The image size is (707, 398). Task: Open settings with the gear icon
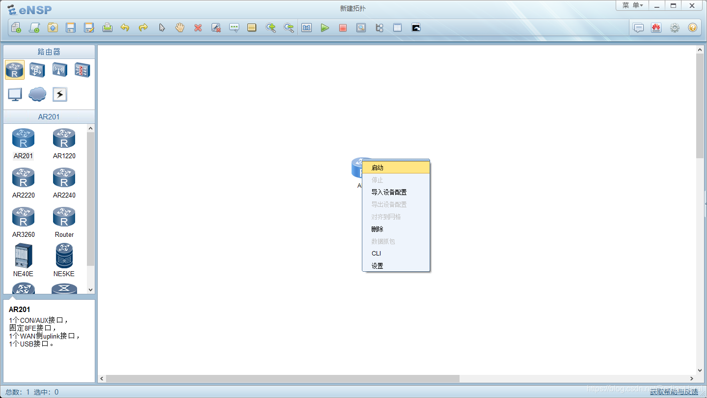tap(675, 28)
